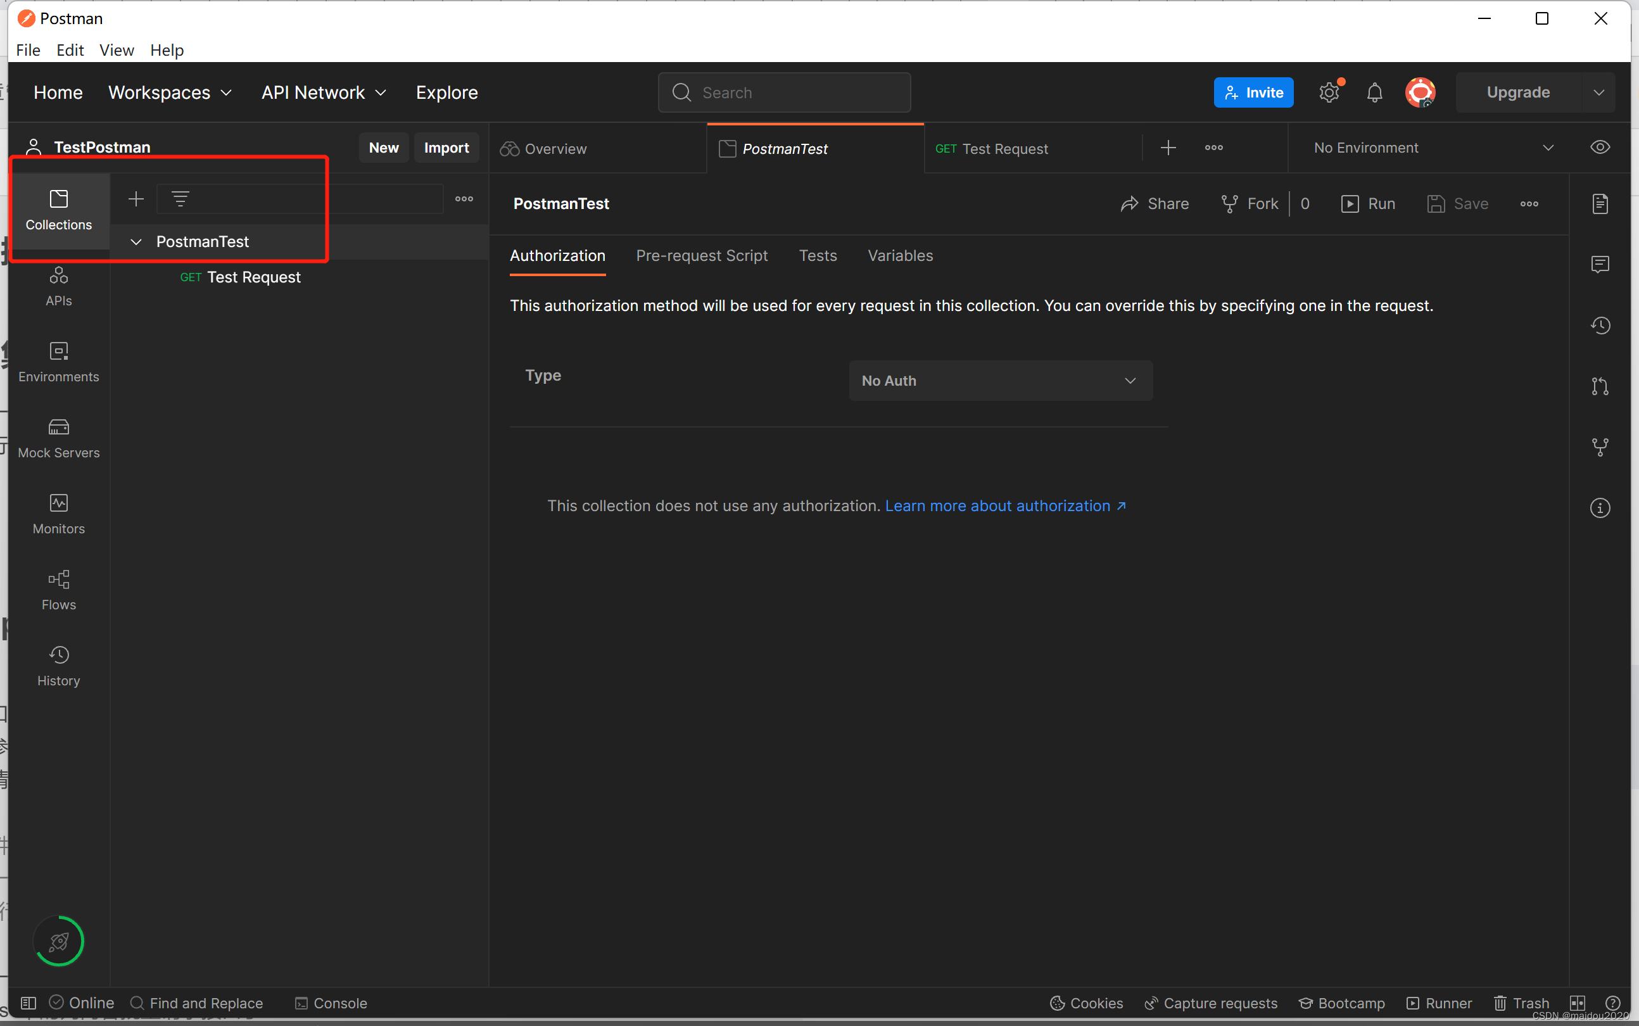The image size is (1639, 1026).
Task: Click the collection filter icon
Action: (180, 199)
